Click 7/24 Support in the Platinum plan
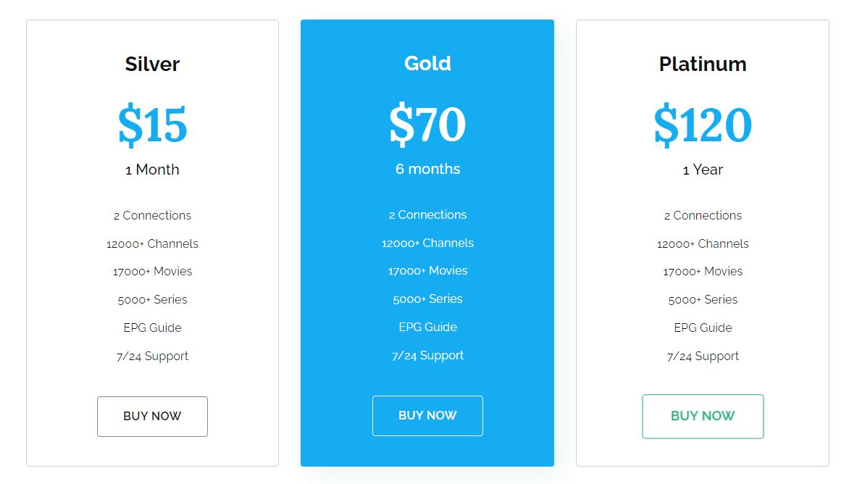The width and height of the screenshot is (857, 484). (703, 356)
